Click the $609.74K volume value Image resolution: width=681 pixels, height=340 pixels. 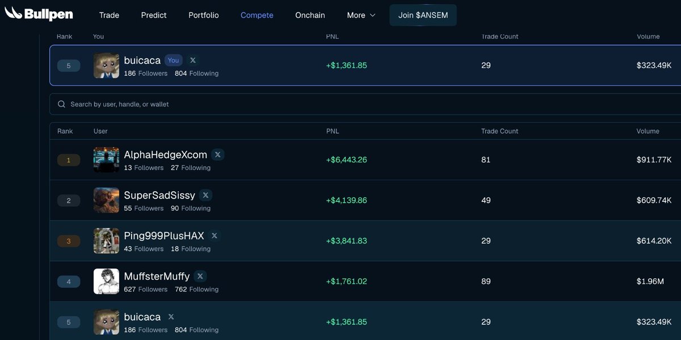click(x=654, y=200)
